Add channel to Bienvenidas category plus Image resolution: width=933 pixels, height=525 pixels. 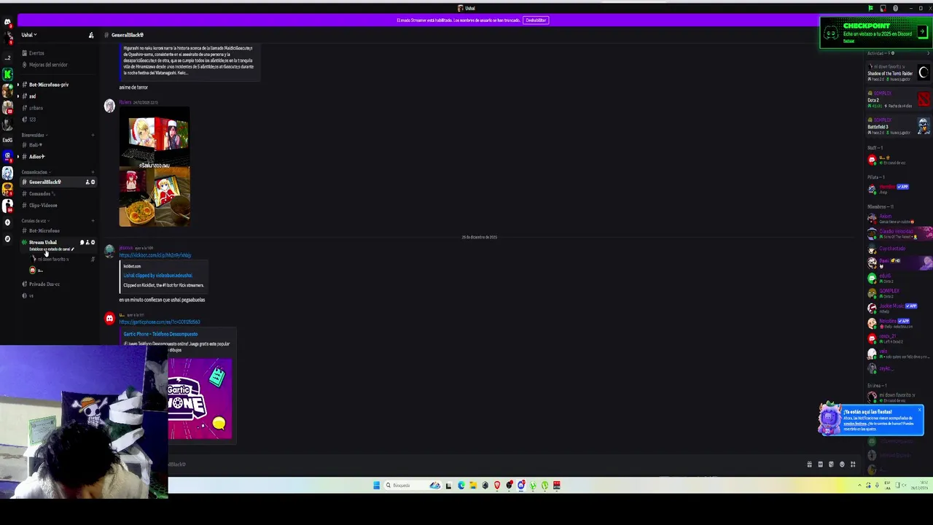[x=93, y=135]
